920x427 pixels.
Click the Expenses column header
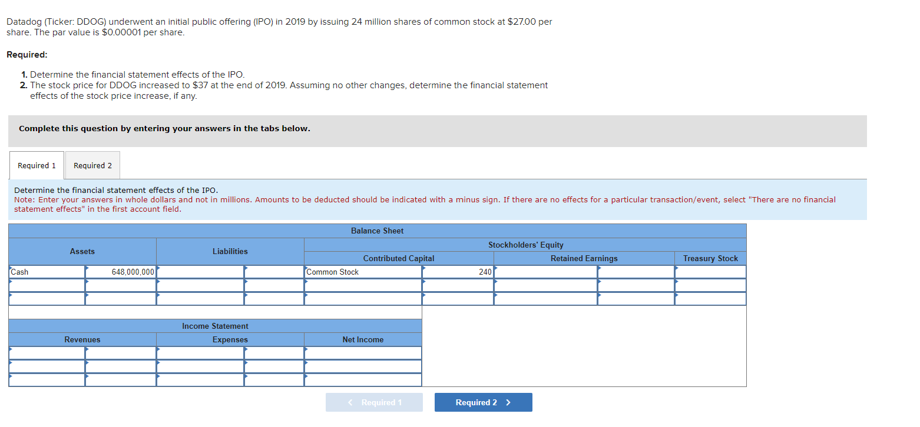coord(230,339)
